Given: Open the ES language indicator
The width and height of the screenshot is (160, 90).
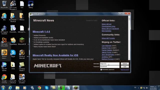Looking at the screenshot, I should 135,87.
